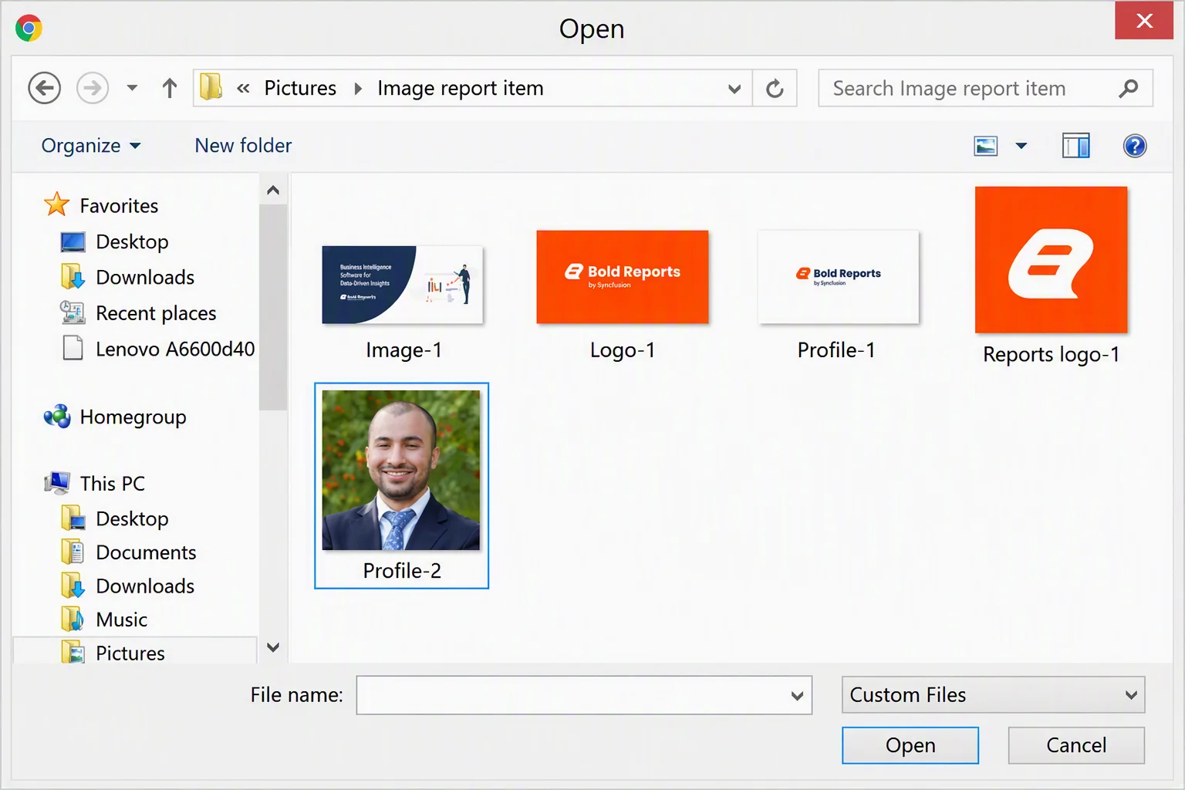Click the Open button
This screenshot has height=790, width=1185.
pyautogui.click(x=910, y=745)
